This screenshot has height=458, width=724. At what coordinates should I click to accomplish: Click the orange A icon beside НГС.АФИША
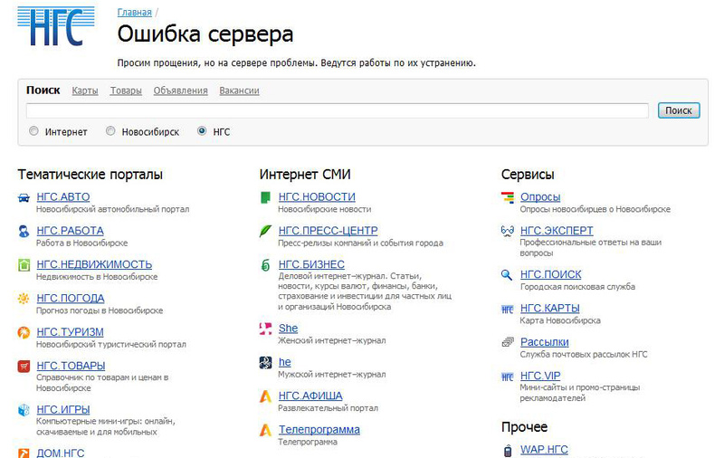(265, 396)
